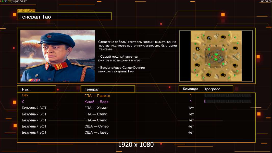Click the General Tao portrait image
272x153 pixels.
[58, 56]
